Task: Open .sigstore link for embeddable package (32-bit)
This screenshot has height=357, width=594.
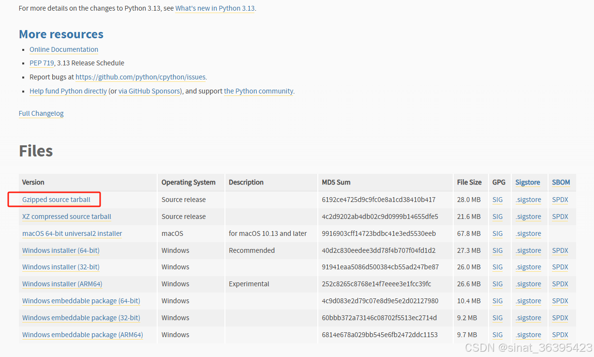Action: (x=528, y=318)
